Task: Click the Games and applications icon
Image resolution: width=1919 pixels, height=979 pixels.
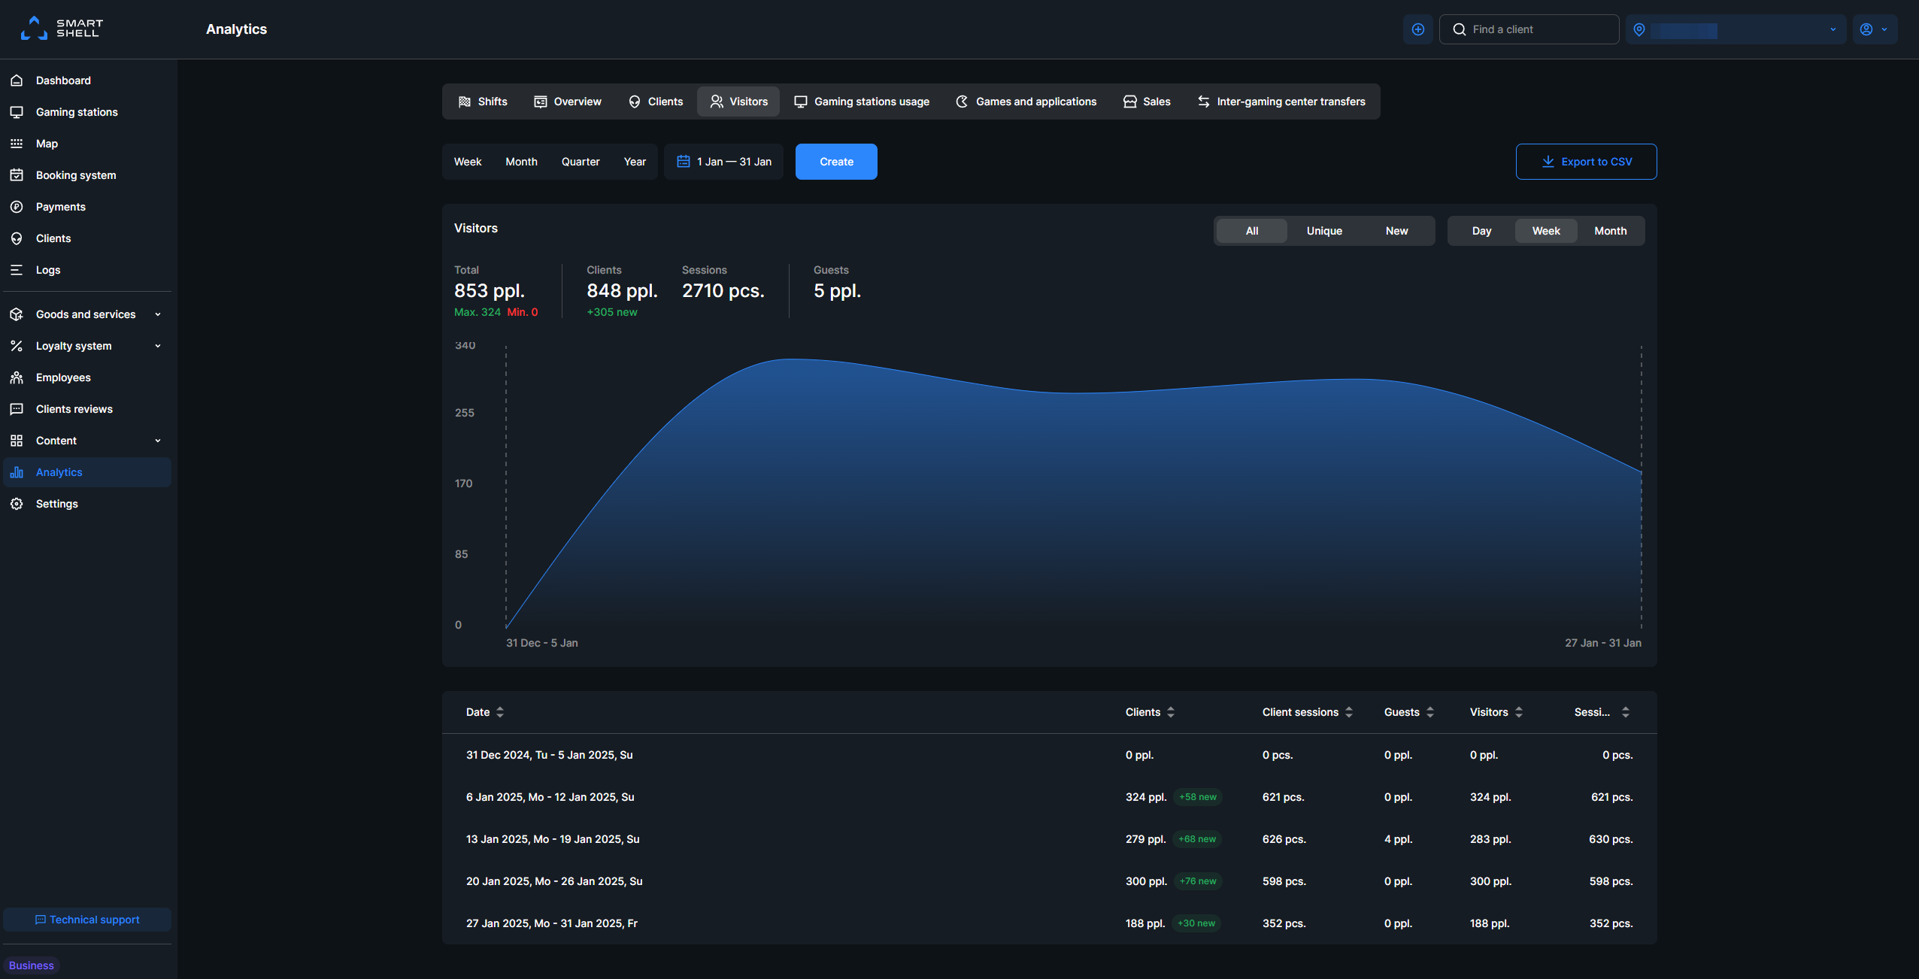Action: pos(962,102)
